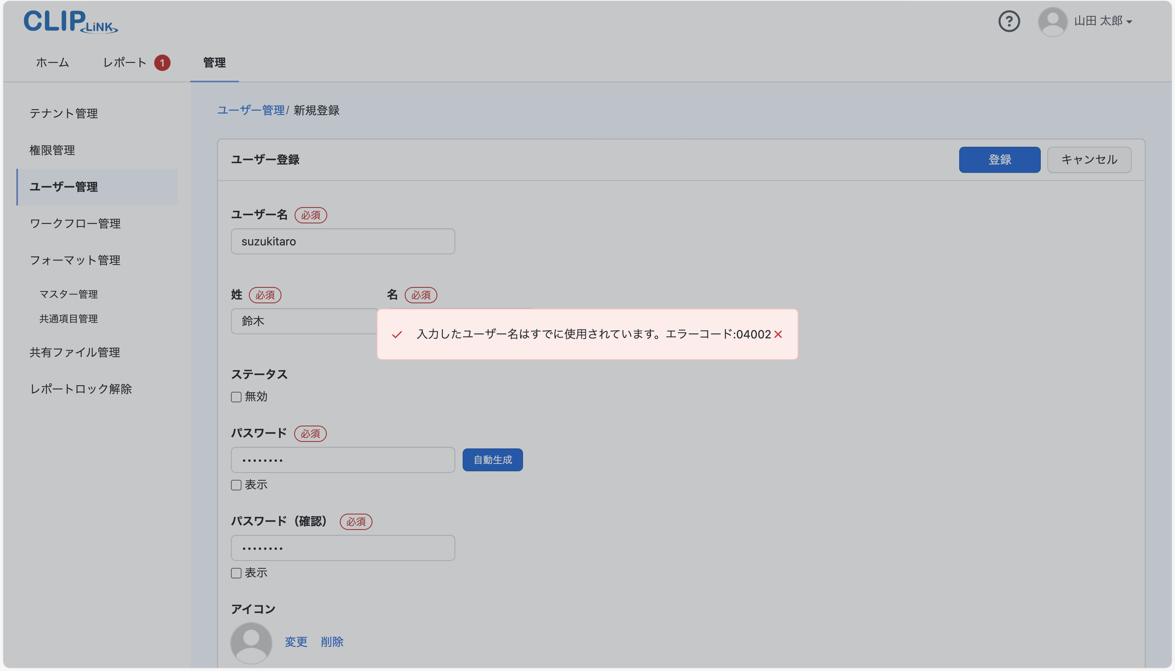
Task: Click the 山田太郎 avatar image
Action: click(1053, 21)
